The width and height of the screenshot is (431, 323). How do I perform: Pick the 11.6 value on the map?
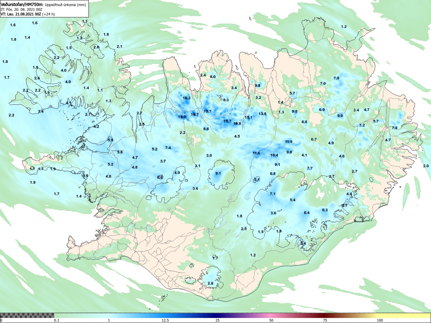click(256, 153)
